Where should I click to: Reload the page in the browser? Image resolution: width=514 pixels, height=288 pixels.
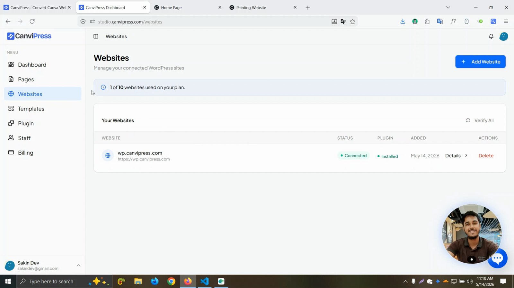[x=32, y=21]
